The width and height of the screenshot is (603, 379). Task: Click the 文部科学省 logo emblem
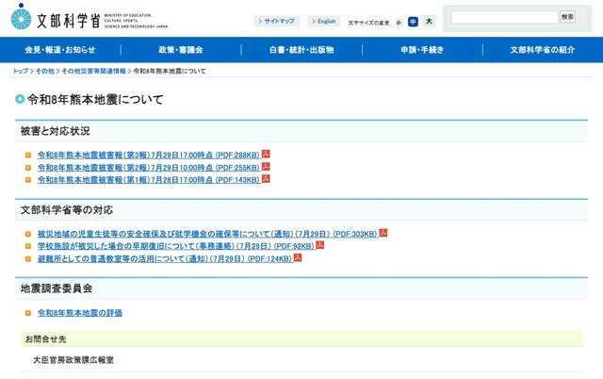click(x=21, y=17)
